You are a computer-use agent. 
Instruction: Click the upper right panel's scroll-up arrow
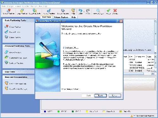click(x=155, y=21)
